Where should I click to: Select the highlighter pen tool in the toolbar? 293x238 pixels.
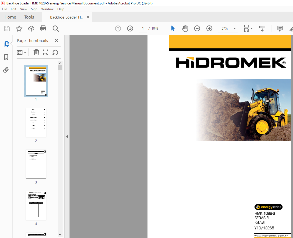(x=291, y=29)
